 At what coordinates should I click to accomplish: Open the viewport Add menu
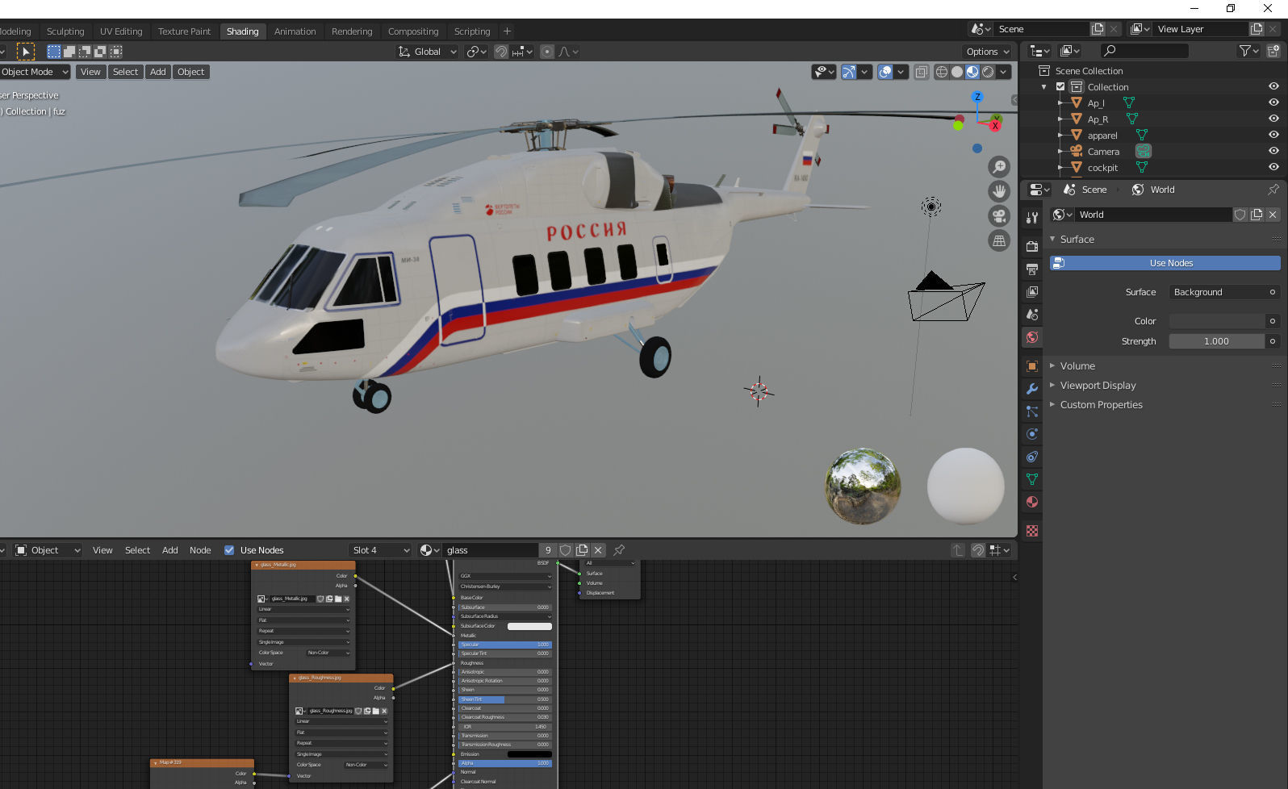pyautogui.click(x=158, y=72)
